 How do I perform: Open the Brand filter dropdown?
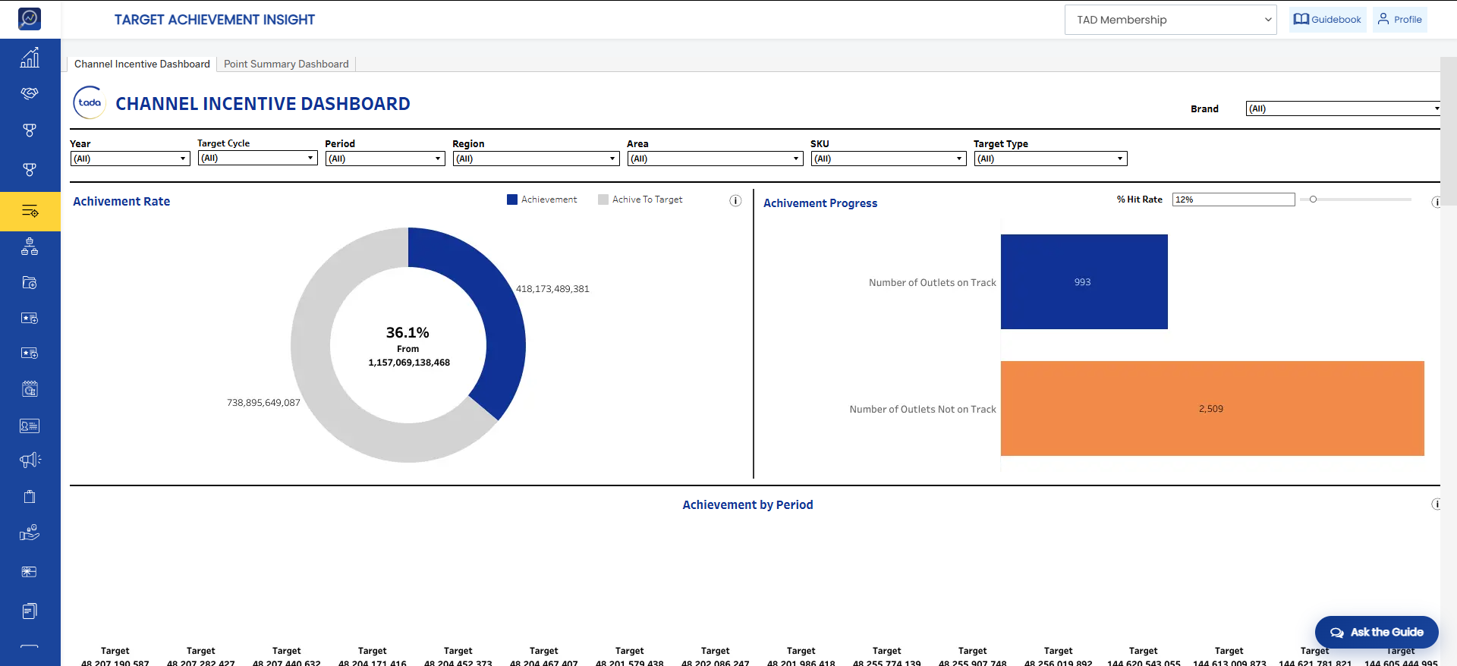click(1343, 108)
